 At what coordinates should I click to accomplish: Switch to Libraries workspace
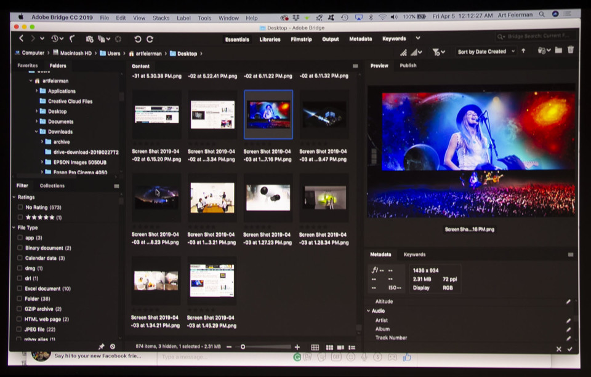pyautogui.click(x=270, y=39)
